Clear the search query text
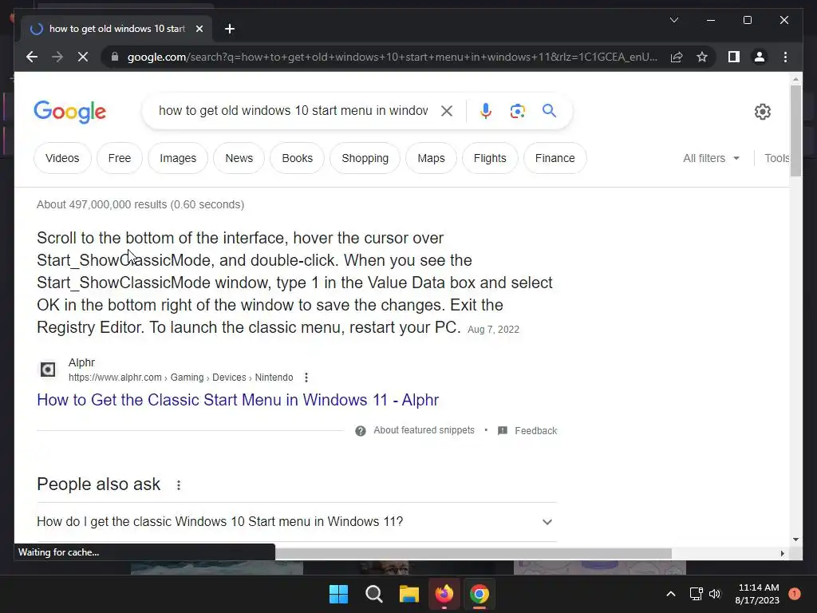Viewport: 817px width, 613px height. coord(447,110)
